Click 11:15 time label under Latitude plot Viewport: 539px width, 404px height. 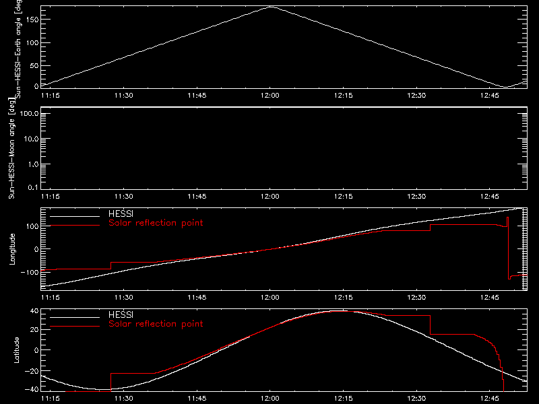coord(50,398)
